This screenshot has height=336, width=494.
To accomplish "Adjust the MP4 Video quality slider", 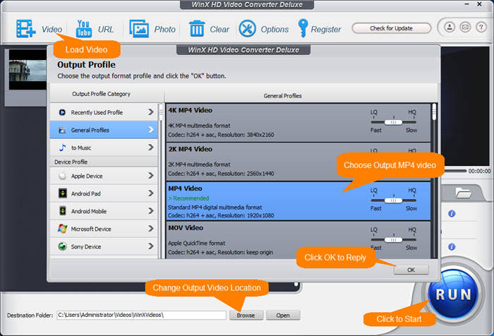I will click(394, 200).
